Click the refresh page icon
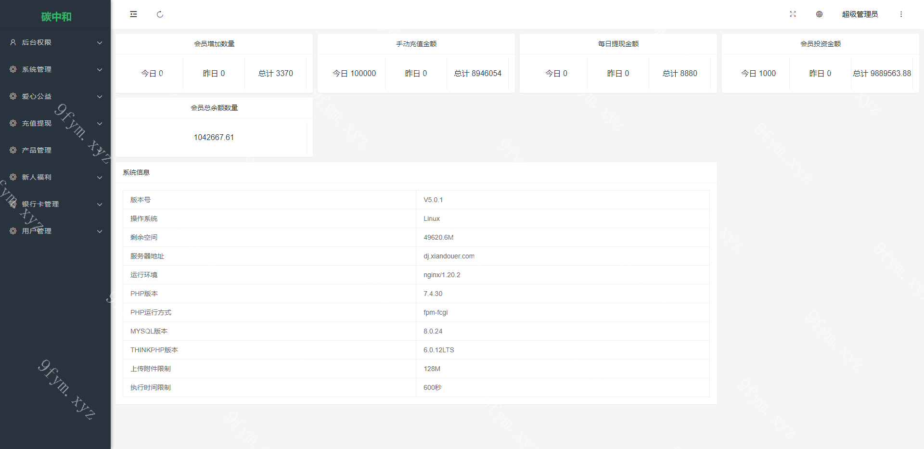The height and width of the screenshot is (449, 924). pyautogui.click(x=160, y=14)
